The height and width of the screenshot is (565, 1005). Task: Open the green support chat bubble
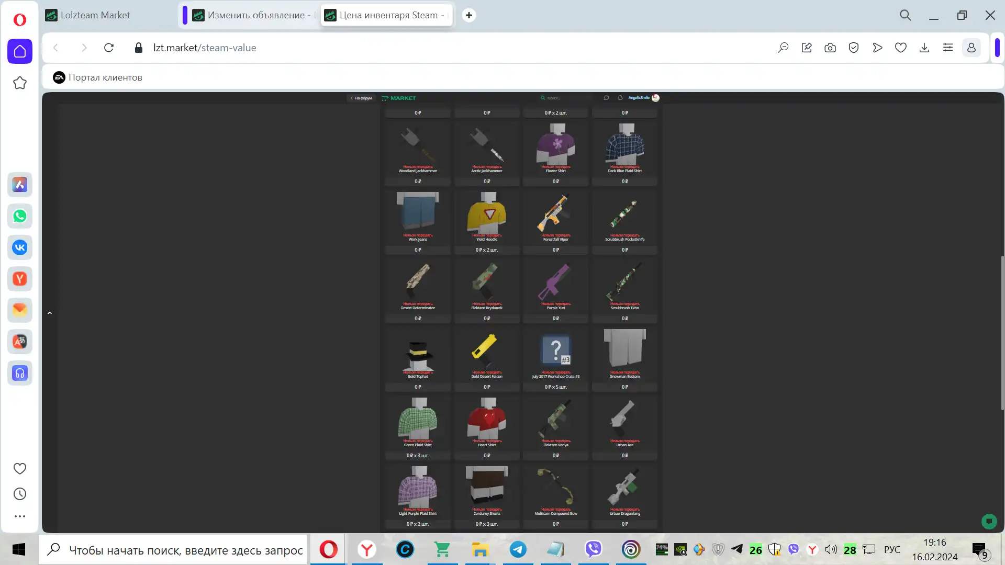coord(989,521)
